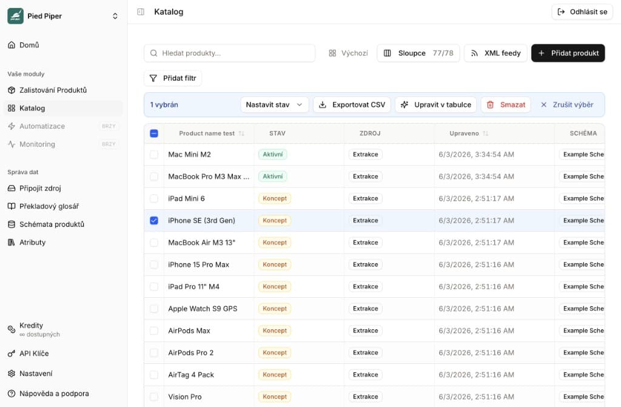Click the Zrušit výběr X icon
This screenshot has width=621, height=407.
click(544, 104)
